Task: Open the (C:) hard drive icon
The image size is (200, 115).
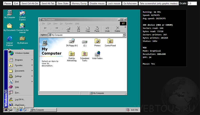Action: 84,42
